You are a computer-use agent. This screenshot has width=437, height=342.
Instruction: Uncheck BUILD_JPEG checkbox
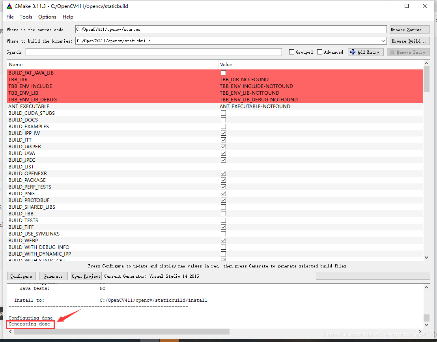[223, 160]
